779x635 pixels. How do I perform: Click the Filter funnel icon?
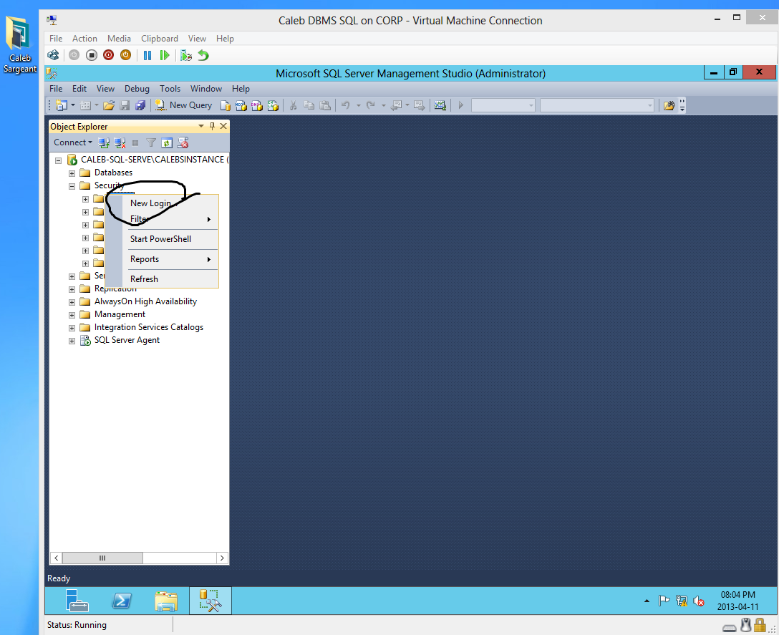pyautogui.click(x=151, y=143)
